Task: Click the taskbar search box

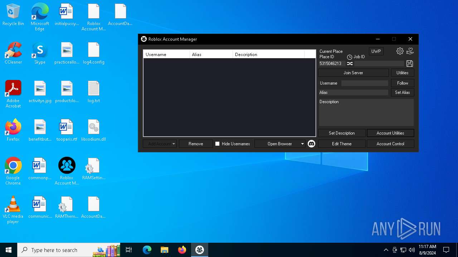Action: pos(69,250)
